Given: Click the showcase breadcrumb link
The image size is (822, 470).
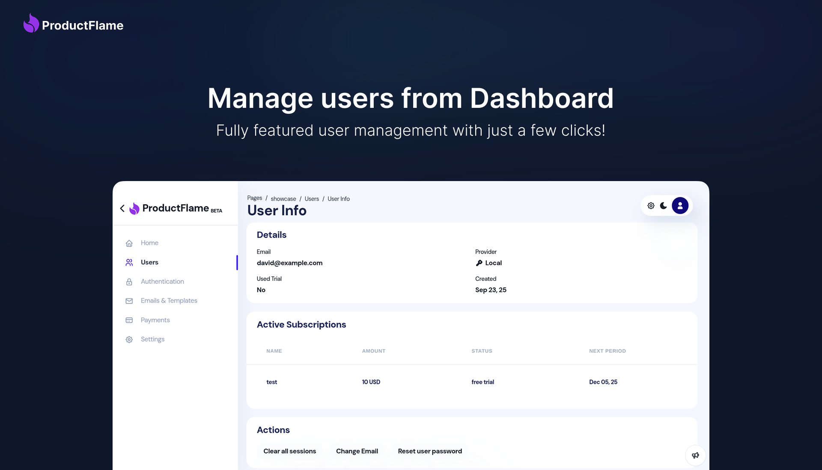Looking at the screenshot, I should coord(283,199).
